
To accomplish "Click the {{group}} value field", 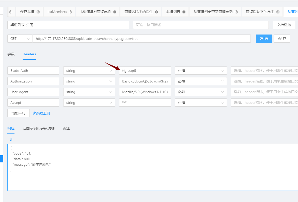I will pyautogui.click(x=145, y=71).
